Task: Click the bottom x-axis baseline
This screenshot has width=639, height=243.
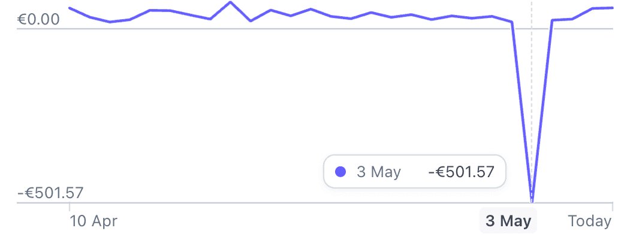Action: (300, 203)
